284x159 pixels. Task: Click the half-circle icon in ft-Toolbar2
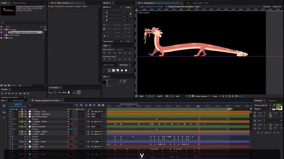(x=69, y=92)
